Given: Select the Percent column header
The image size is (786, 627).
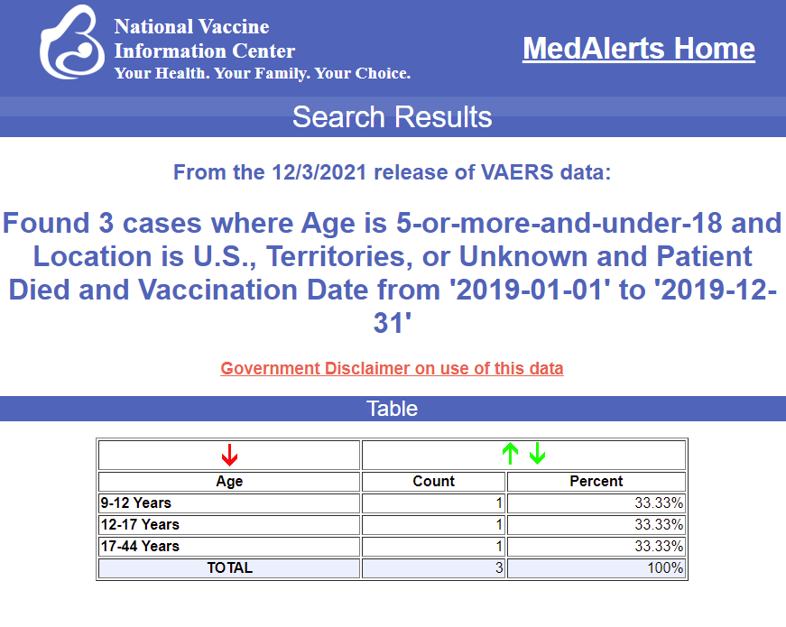Looking at the screenshot, I should point(596,481).
